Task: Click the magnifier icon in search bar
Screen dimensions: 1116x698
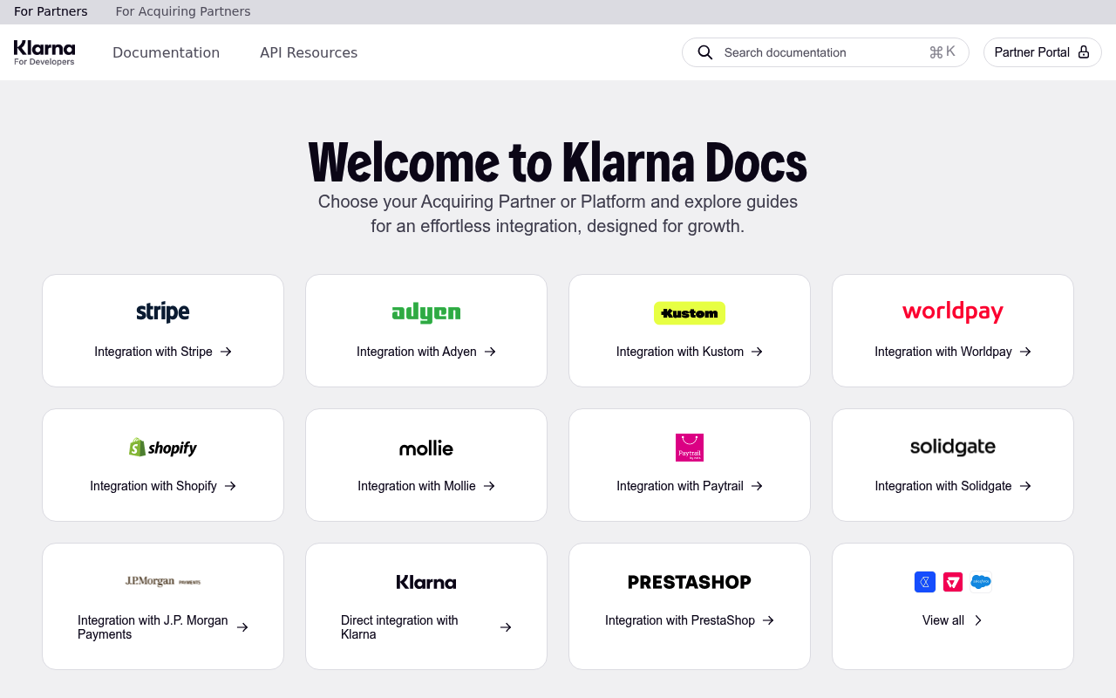Action: [705, 52]
